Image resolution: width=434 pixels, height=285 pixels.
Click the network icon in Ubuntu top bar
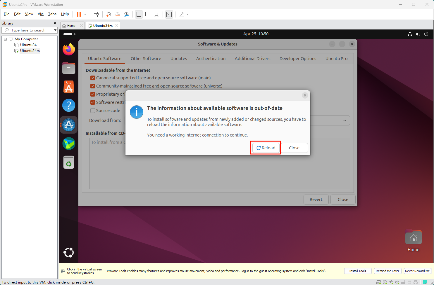[x=410, y=34]
